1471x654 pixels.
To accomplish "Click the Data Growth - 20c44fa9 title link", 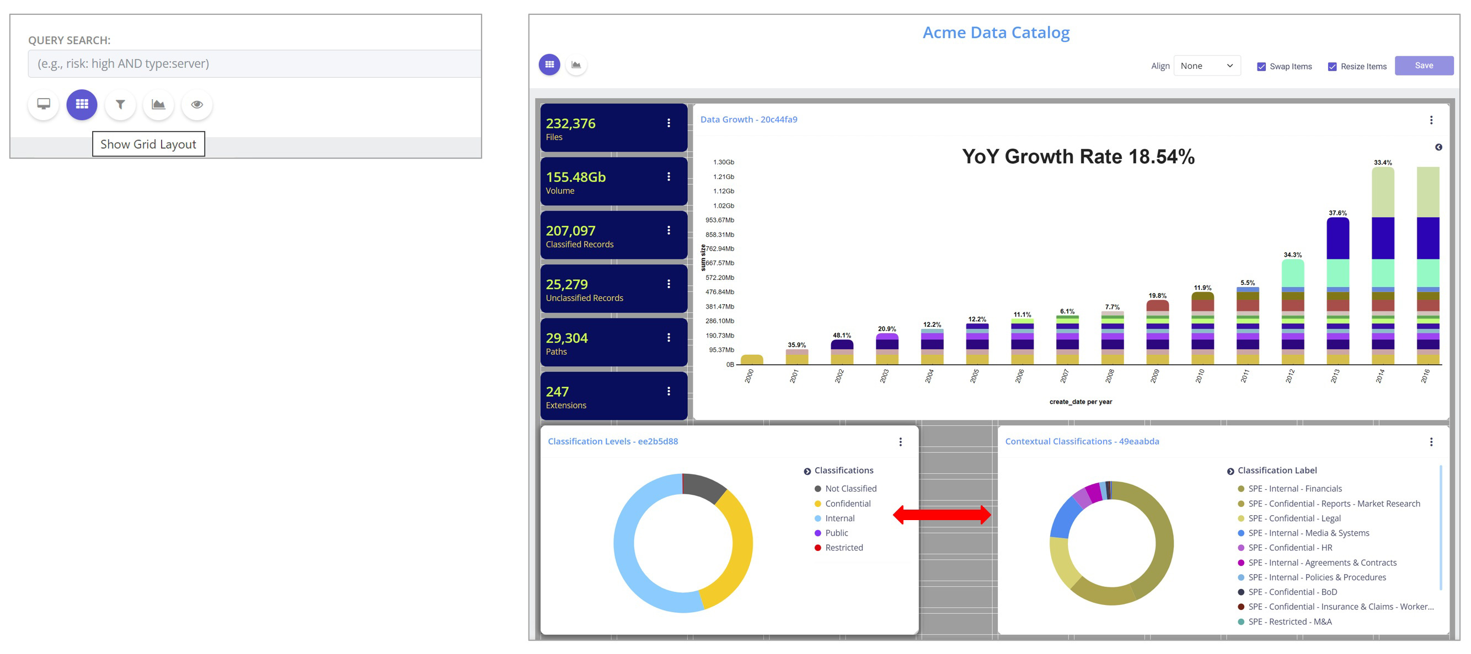I will click(748, 120).
